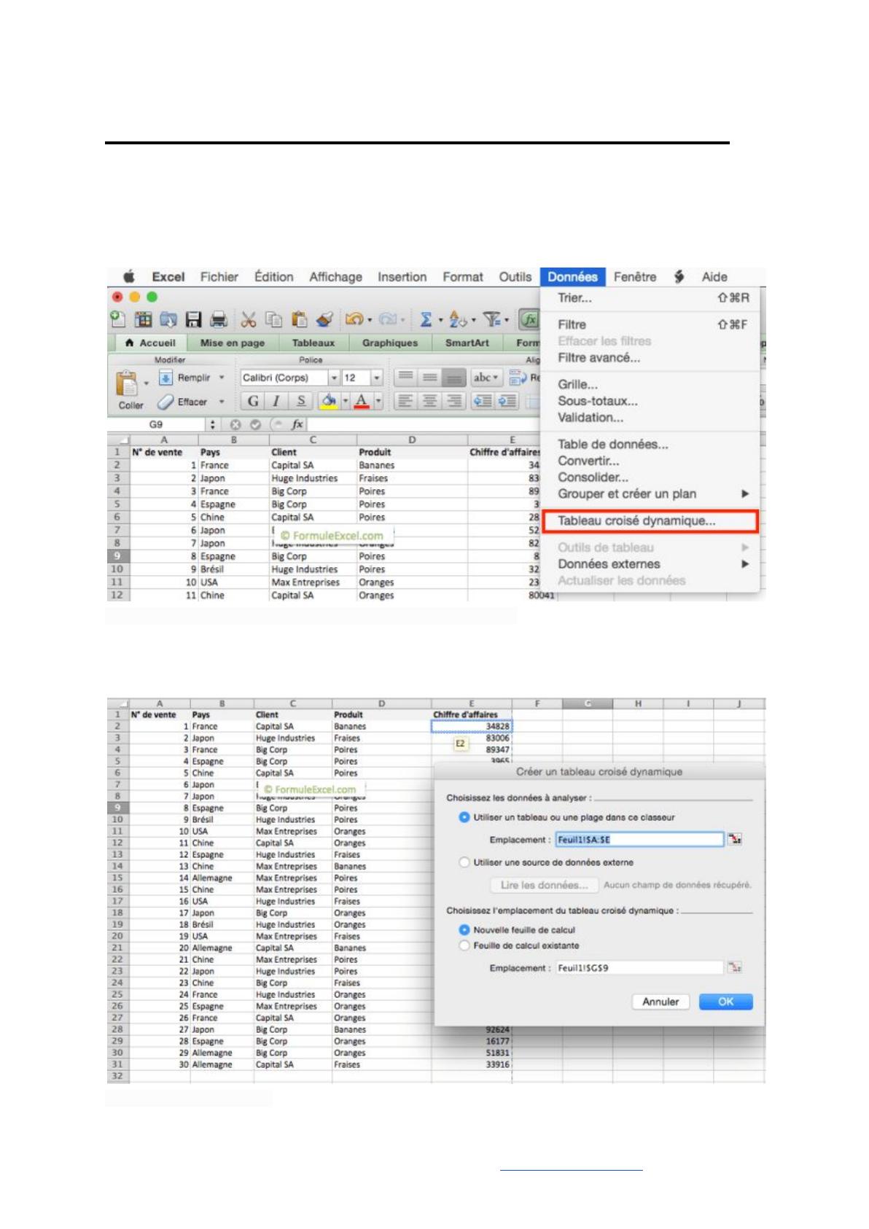This screenshot has width=869, height=1229.
Task: Click range selector icon beside Feuil1!$G$9
Action: pyautogui.click(x=735, y=968)
